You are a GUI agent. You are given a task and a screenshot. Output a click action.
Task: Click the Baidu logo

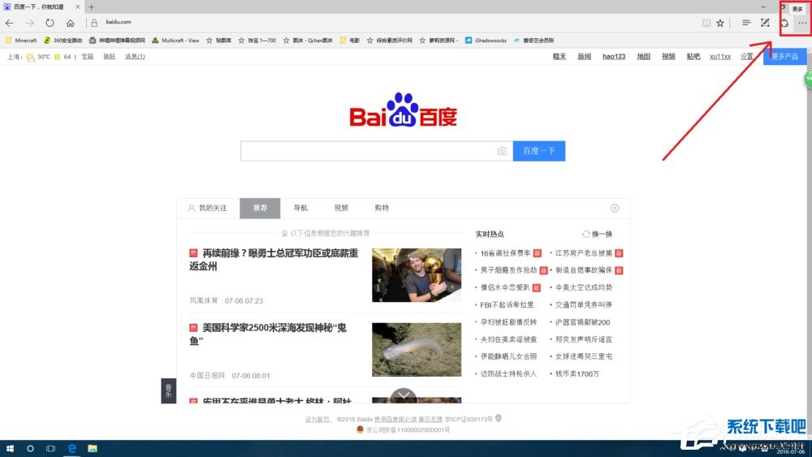coord(403,110)
